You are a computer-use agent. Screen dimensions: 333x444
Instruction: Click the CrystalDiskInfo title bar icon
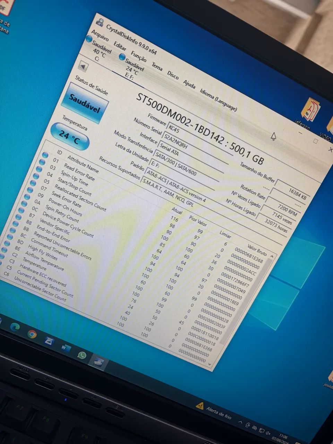(x=100, y=23)
